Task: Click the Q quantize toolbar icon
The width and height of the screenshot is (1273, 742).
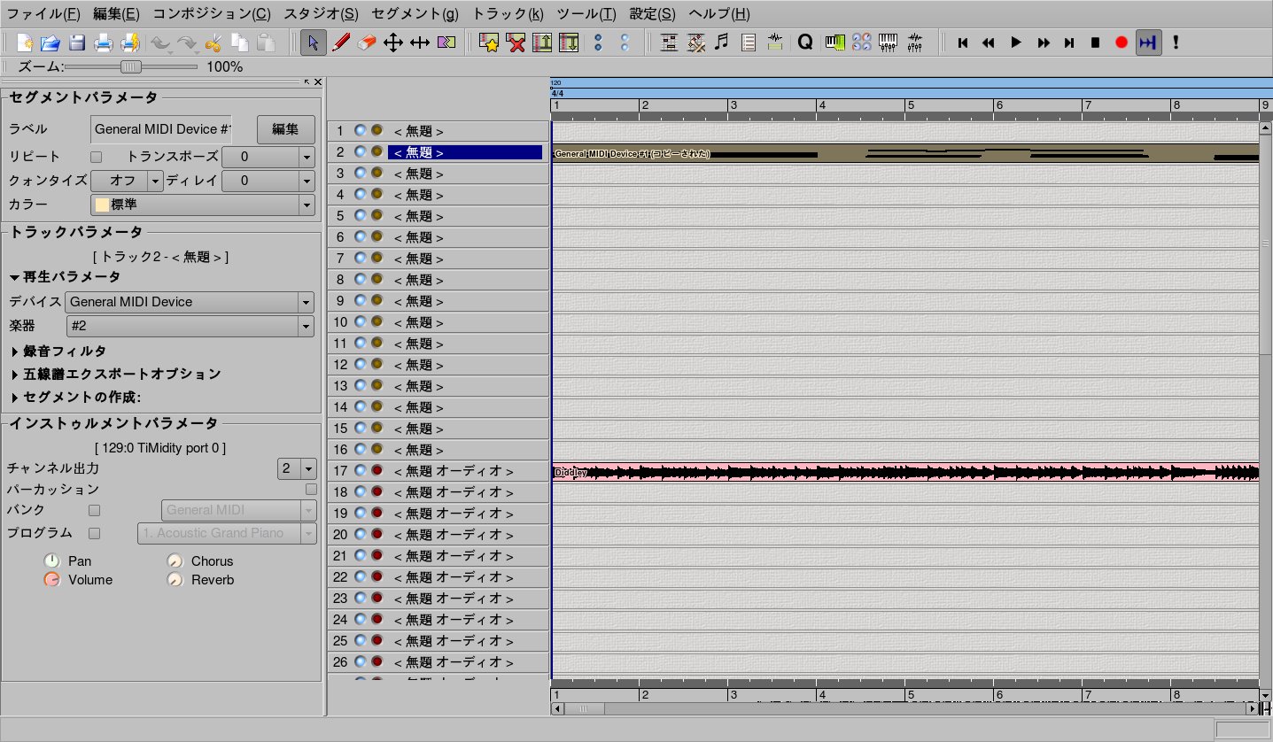Action: click(x=804, y=42)
